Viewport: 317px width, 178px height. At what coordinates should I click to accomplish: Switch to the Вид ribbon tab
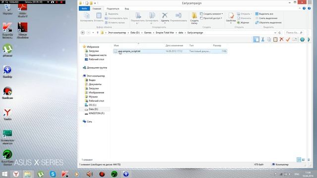127,9
